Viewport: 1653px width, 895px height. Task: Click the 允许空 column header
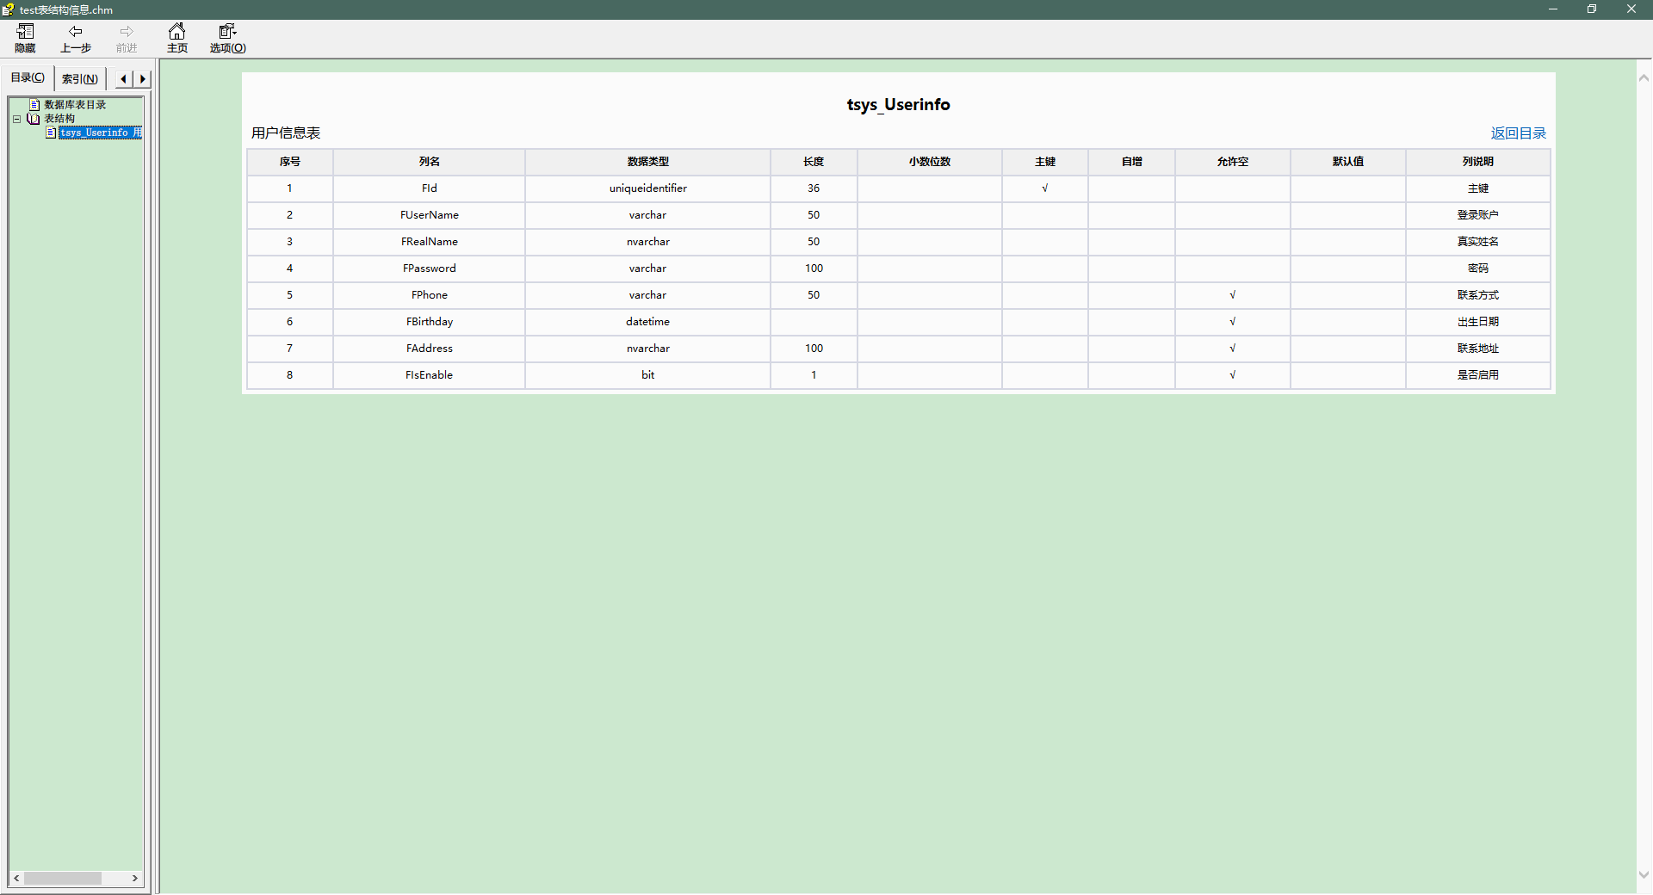click(x=1233, y=162)
